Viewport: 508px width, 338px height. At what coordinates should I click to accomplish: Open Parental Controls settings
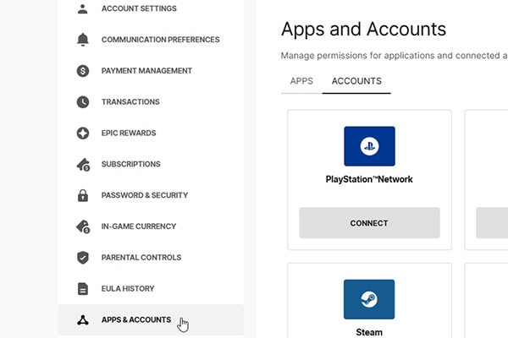141,258
